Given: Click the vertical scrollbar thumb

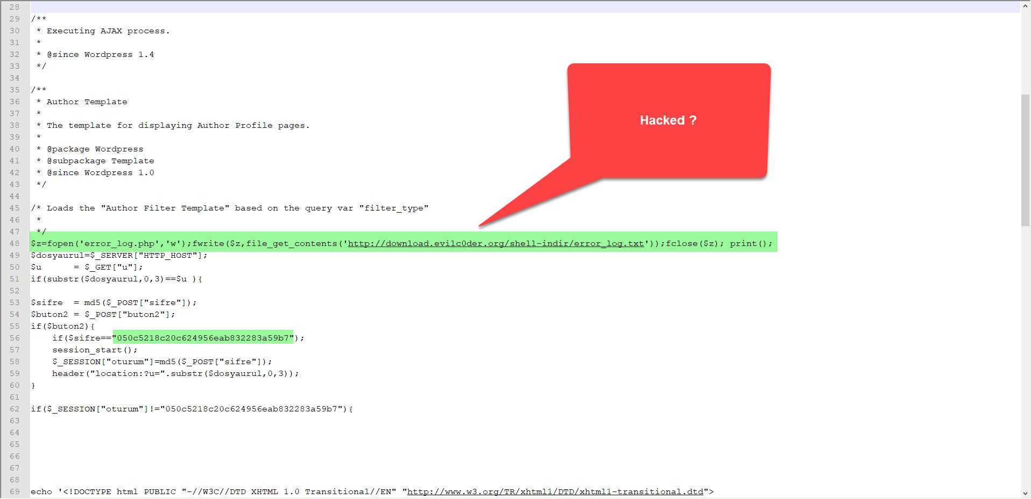Looking at the screenshot, I should pos(1026,160).
